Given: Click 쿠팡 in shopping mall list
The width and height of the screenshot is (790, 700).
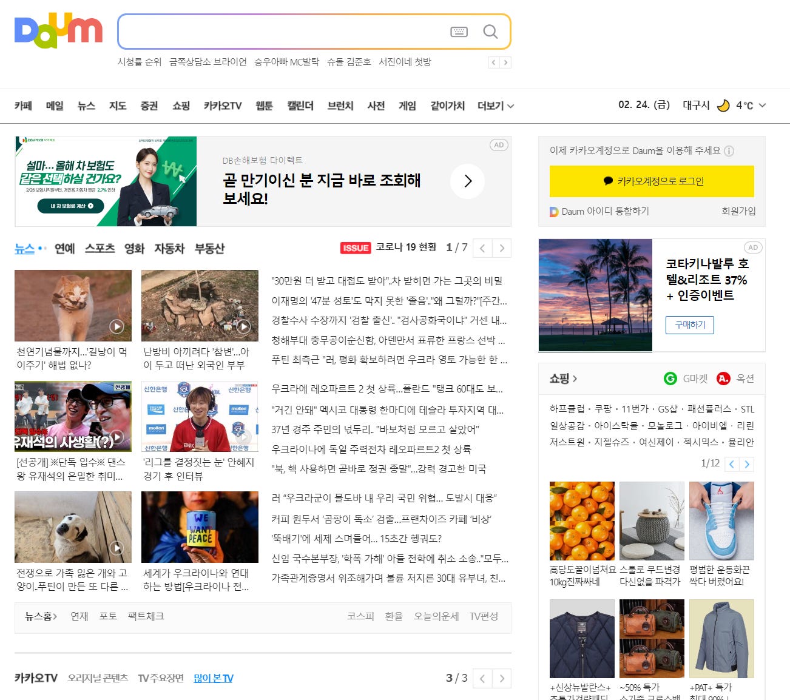Looking at the screenshot, I should click(603, 409).
